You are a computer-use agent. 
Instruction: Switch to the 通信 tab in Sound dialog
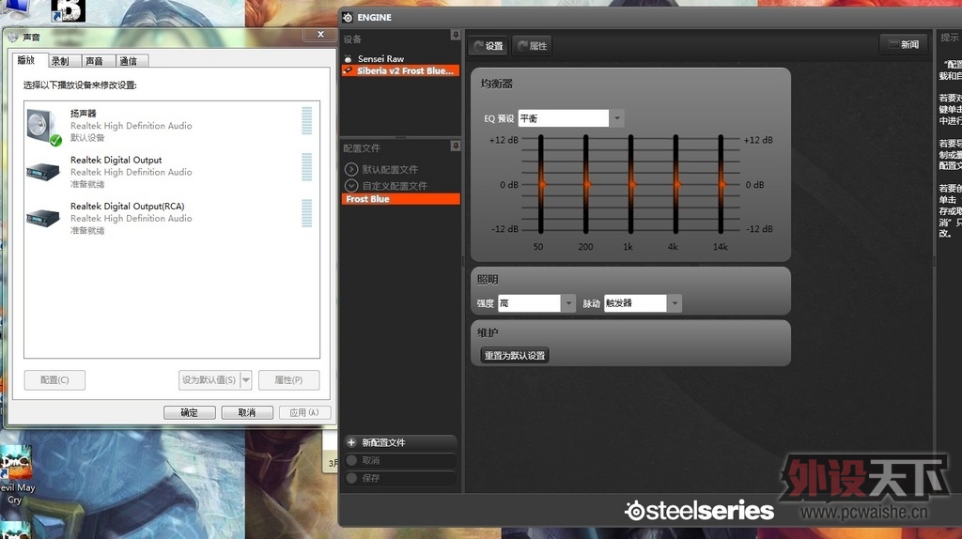pyautogui.click(x=128, y=61)
